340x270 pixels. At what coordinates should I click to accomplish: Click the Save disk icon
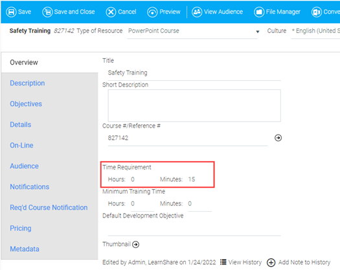pyautogui.click(x=11, y=12)
